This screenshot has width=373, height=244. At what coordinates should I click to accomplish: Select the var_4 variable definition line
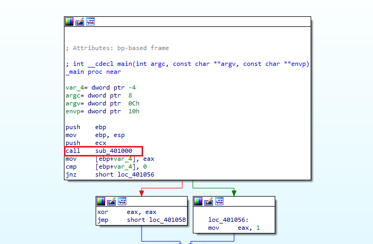point(101,87)
